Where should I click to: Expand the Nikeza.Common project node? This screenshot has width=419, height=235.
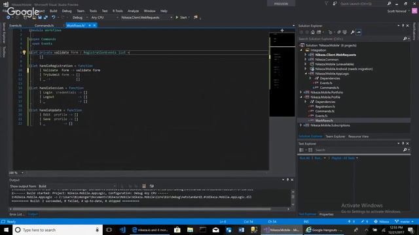pyautogui.click(x=306, y=59)
